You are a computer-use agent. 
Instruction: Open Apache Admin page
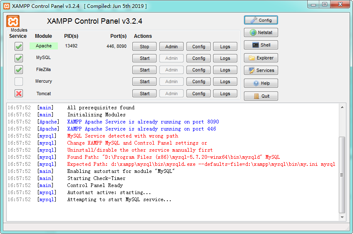tap(172, 47)
